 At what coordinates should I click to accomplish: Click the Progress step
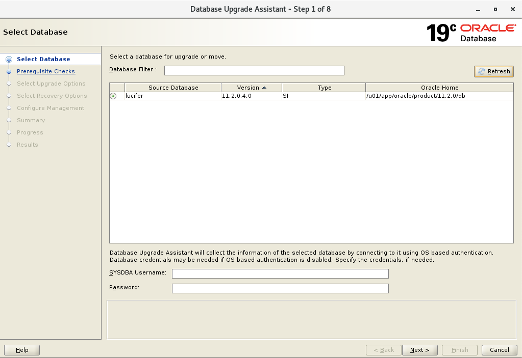[x=30, y=132]
